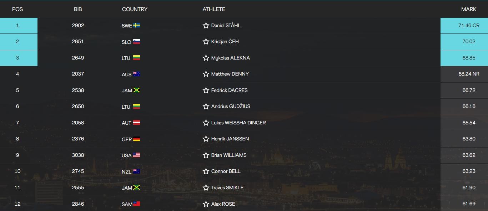Click the star icon for Alex ROSE
The height and width of the screenshot is (211, 488).
point(206,204)
